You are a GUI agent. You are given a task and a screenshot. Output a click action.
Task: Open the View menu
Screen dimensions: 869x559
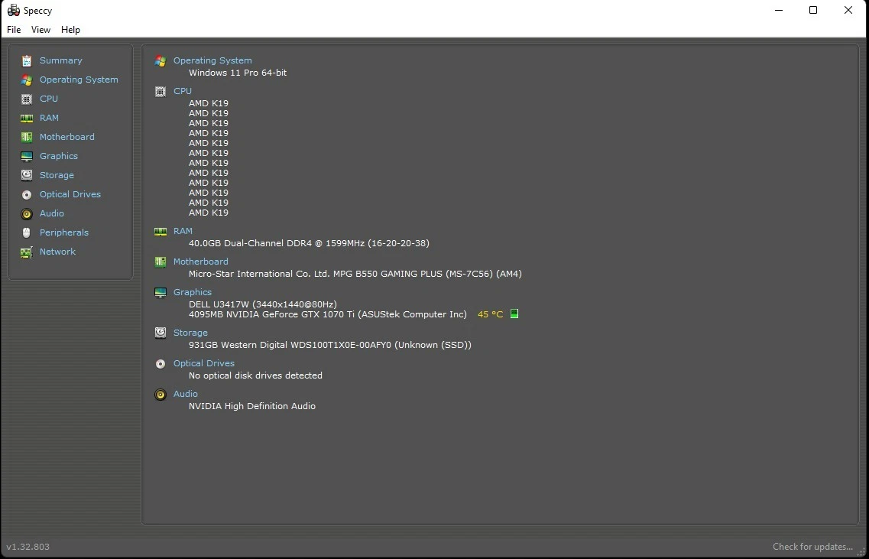(x=41, y=30)
